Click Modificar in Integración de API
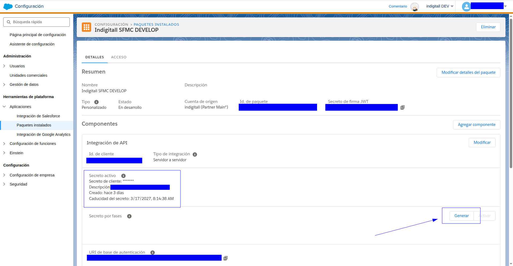 (x=482, y=142)
